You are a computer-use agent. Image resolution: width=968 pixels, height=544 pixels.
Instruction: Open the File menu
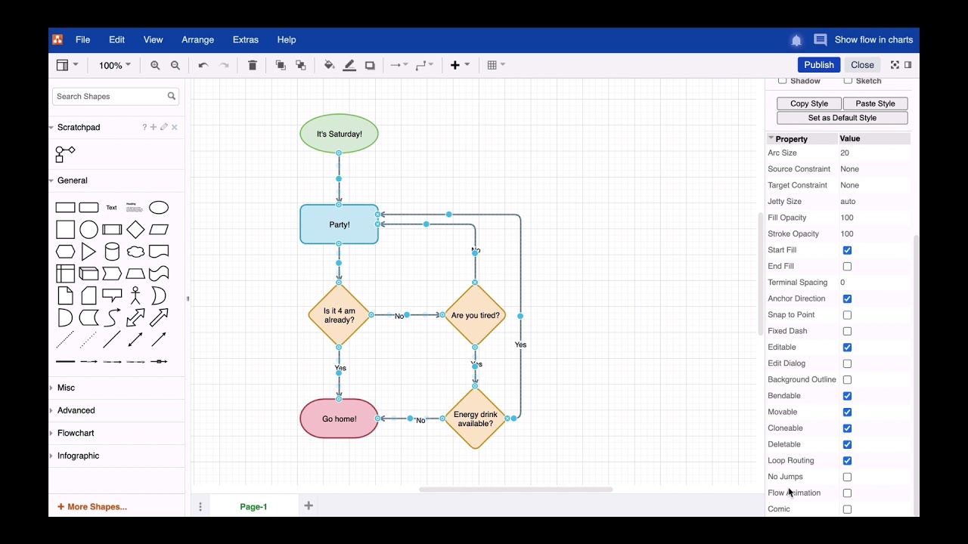click(82, 40)
